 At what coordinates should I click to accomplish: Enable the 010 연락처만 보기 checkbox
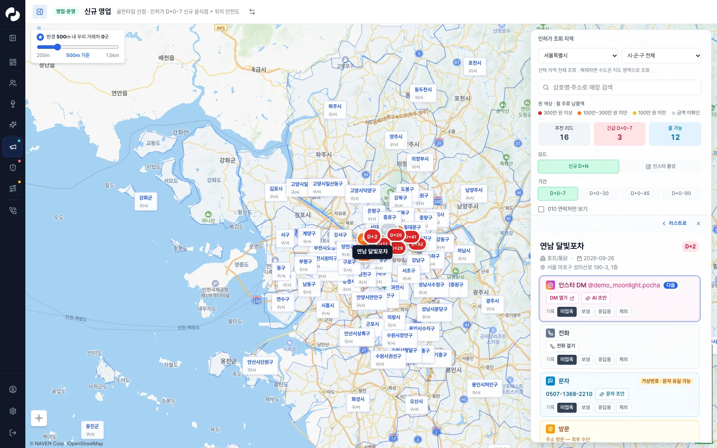[x=541, y=209]
